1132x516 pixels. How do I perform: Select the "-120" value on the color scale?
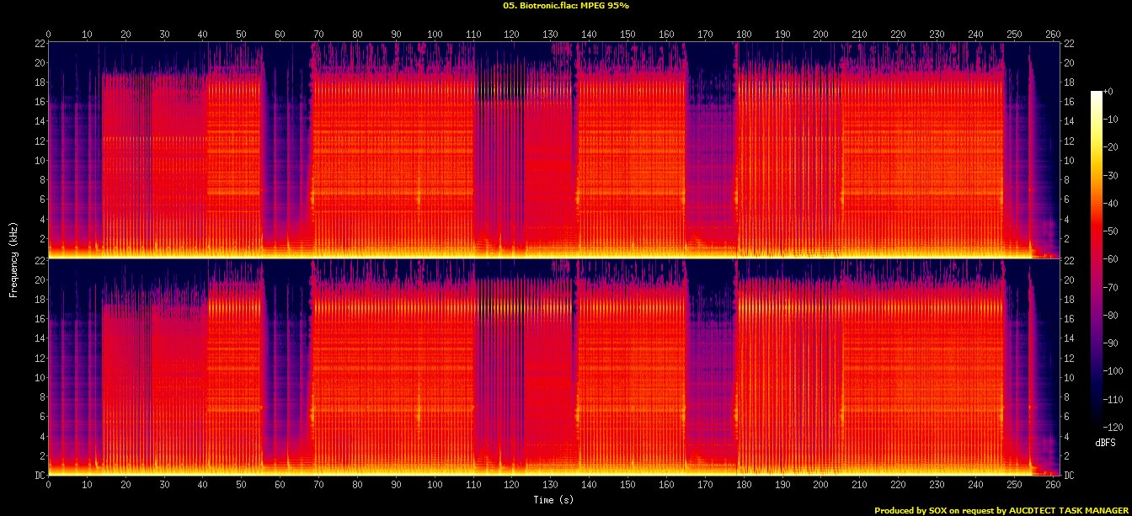tap(1113, 427)
